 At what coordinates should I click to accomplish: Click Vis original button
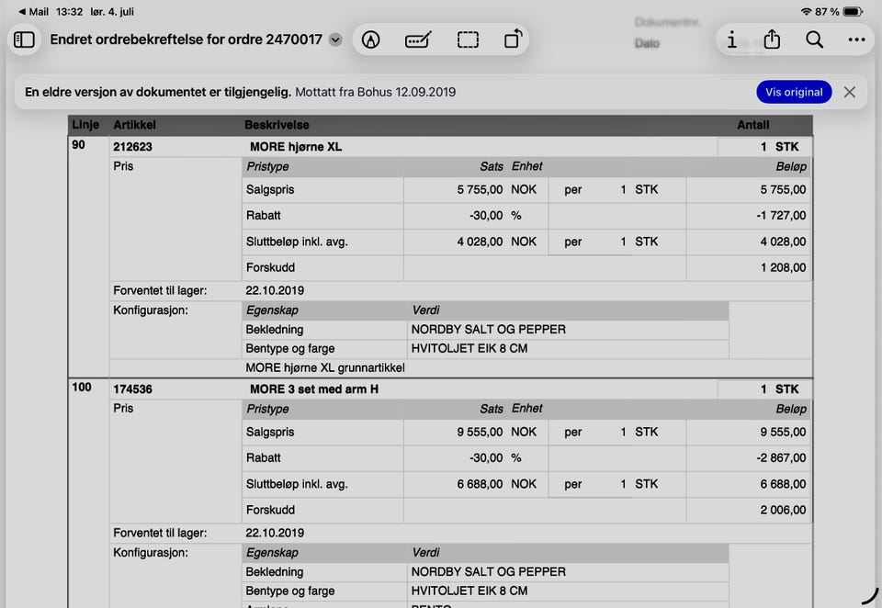pos(794,92)
